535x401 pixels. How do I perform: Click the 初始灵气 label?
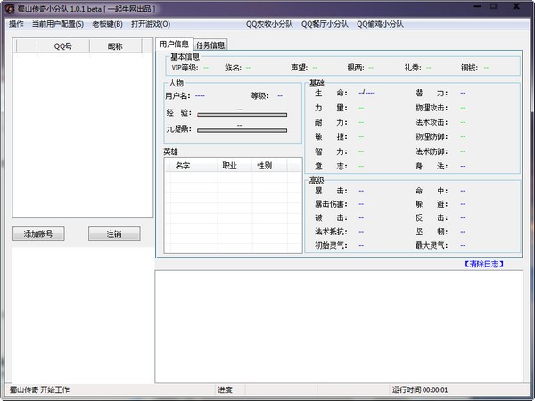pyautogui.click(x=331, y=245)
